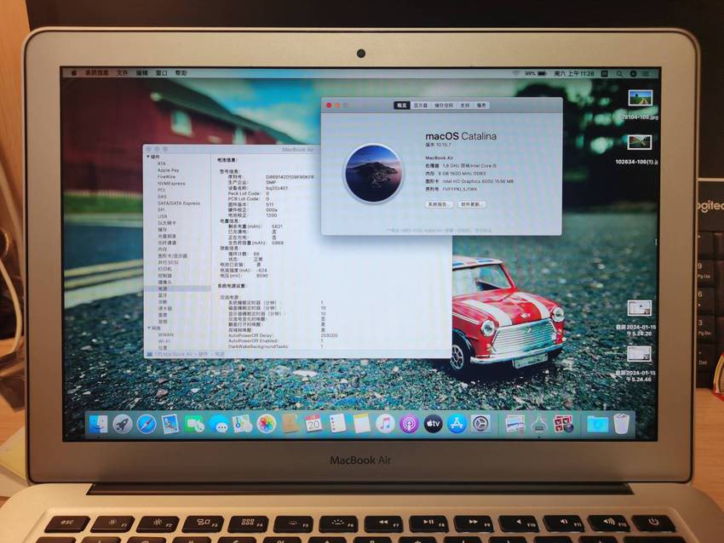This screenshot has width=724, height=543.
Task: Launch Launchpad rocket icon in Dock
Action: [123, 424]
